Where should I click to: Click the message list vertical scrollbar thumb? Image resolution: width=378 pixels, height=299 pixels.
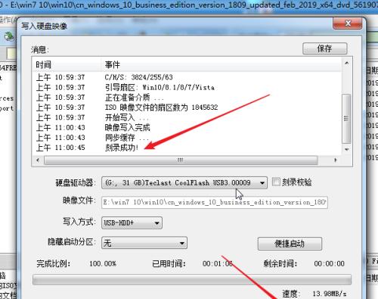coord(347,119)
